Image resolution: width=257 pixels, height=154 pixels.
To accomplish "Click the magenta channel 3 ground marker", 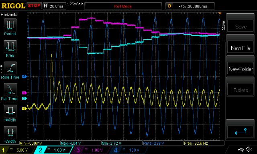I will [24, 93].
